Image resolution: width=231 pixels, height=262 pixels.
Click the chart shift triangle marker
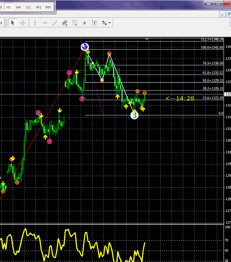click(147, 39)
